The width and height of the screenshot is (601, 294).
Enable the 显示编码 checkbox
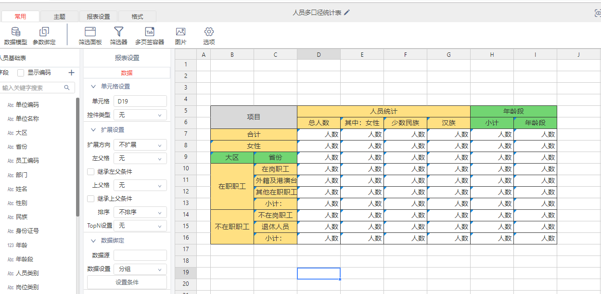(x=21, y=73)
